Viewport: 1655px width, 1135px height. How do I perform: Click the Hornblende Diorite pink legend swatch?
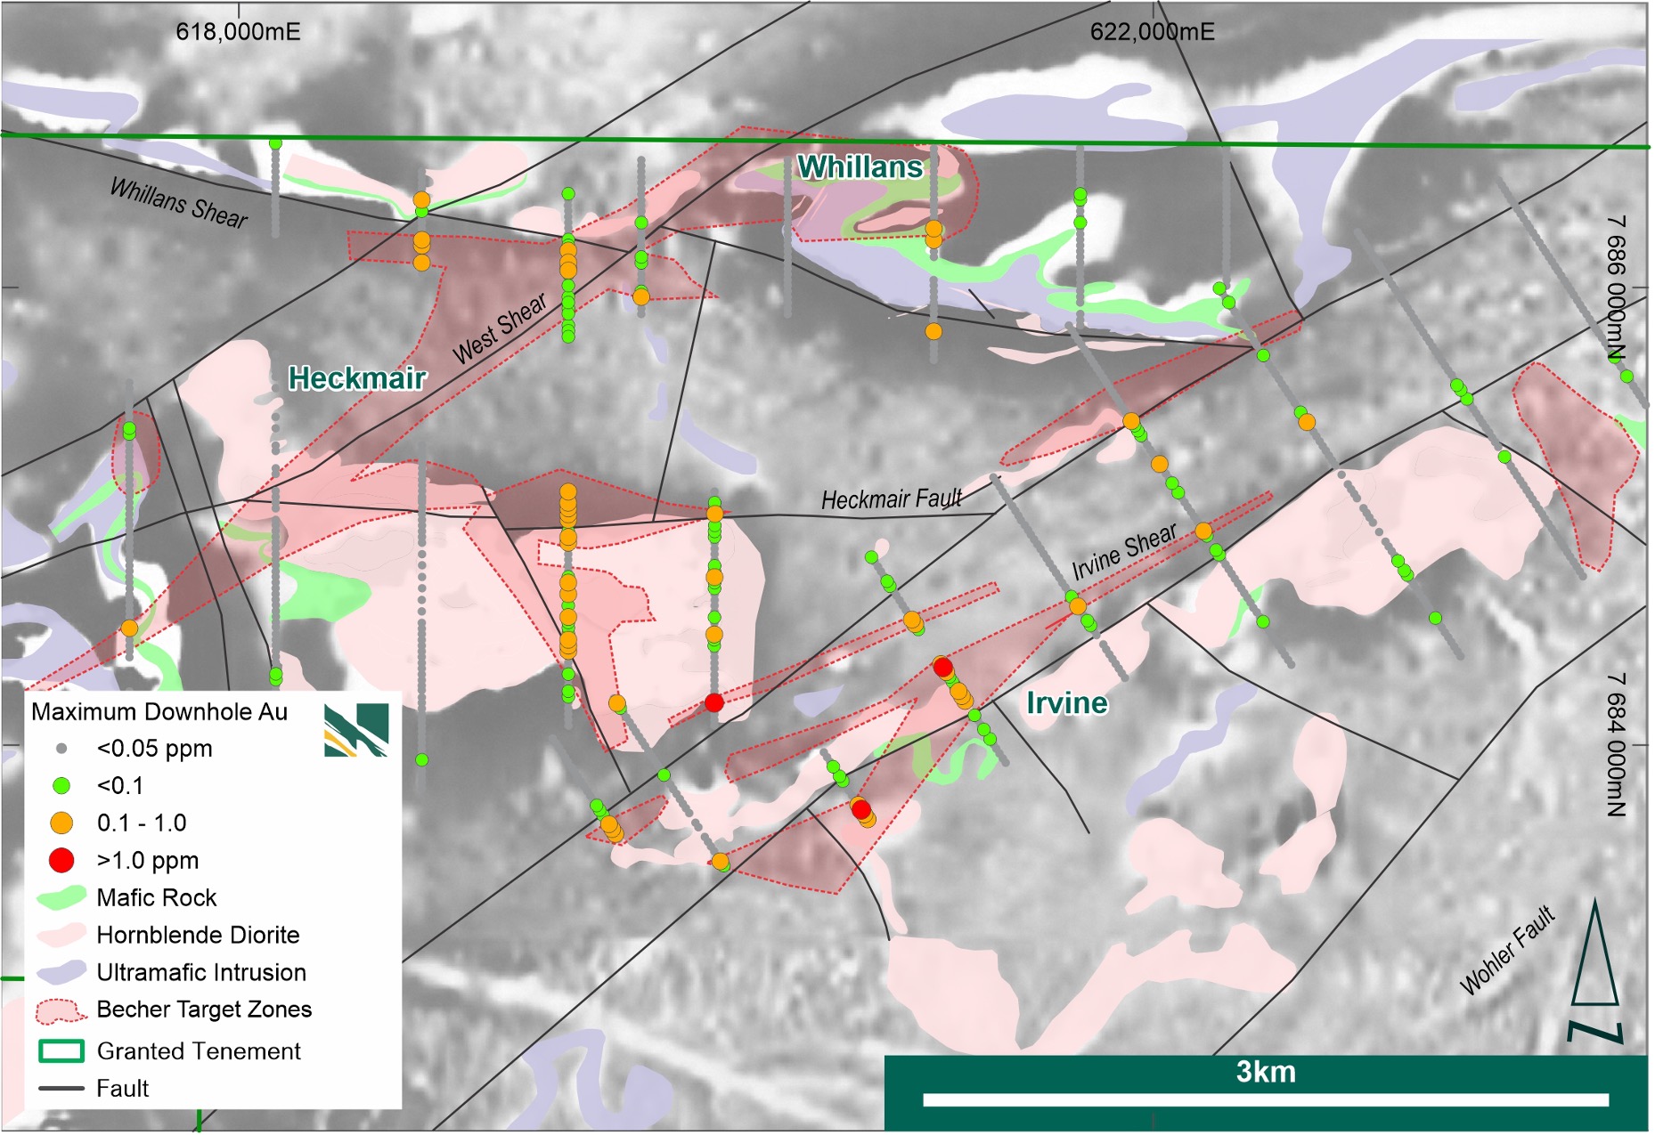pyautogui.click(x=61, y=935)
